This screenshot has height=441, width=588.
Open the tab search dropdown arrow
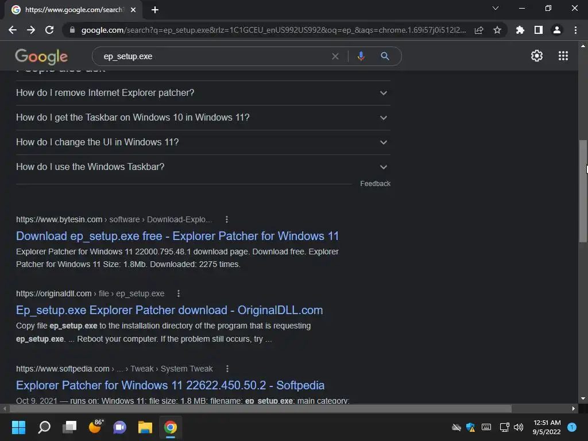496,8
